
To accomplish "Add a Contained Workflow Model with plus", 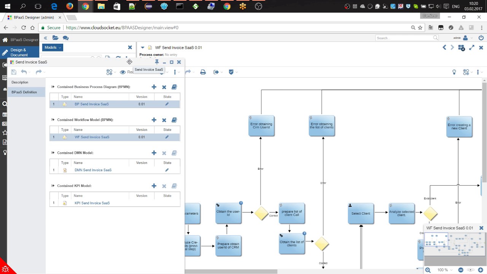I will click(x=154, y=120).
